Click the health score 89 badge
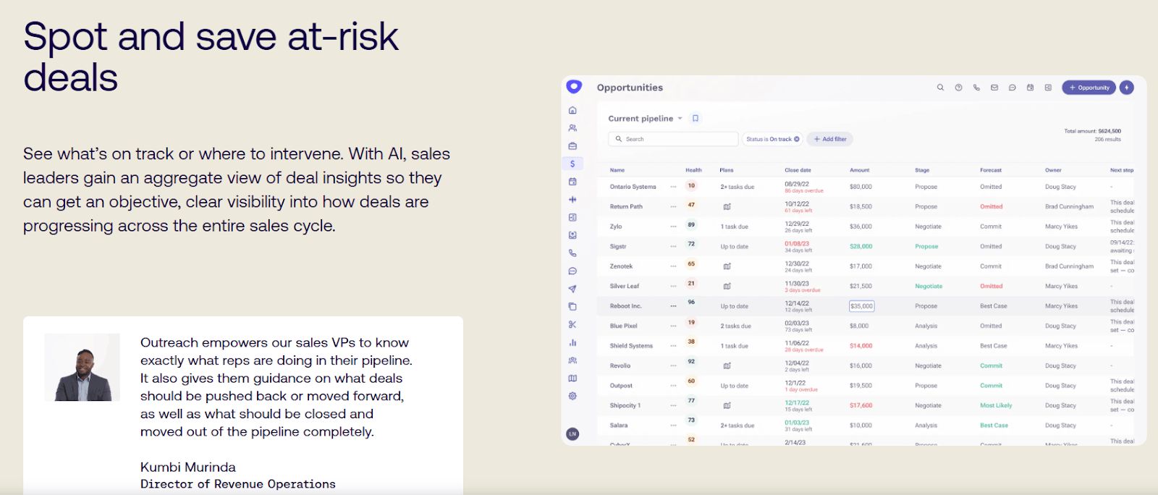 click(x=691, y=225)
